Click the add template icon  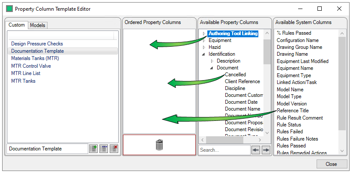point(93,149)
